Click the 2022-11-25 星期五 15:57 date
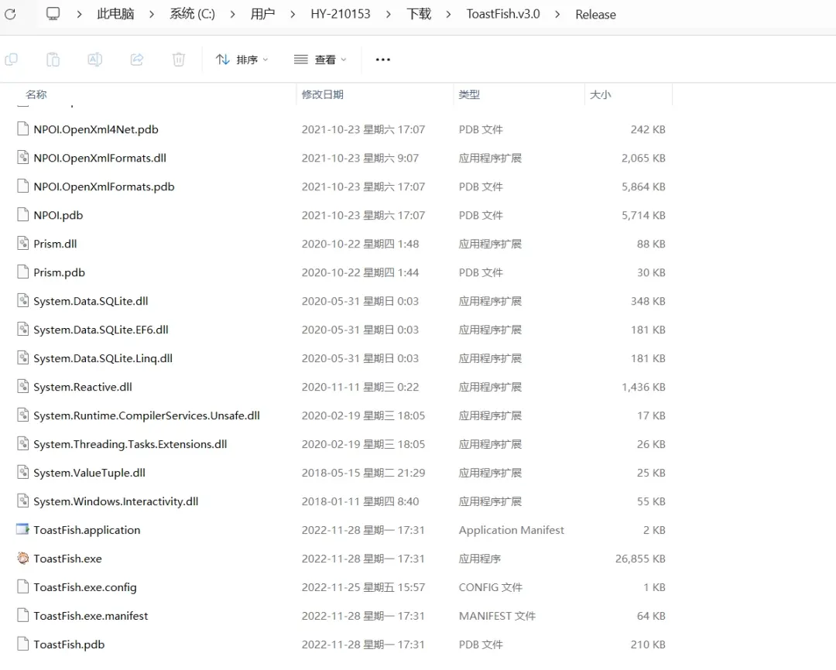This screenshot has height=670, width=836. click(x=363, y=587)
